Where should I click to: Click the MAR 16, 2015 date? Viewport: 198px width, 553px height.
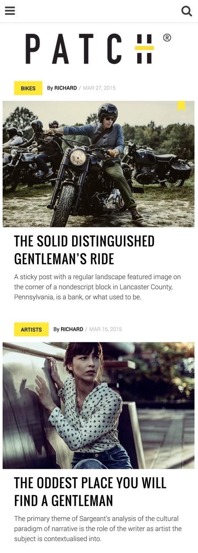105,329
